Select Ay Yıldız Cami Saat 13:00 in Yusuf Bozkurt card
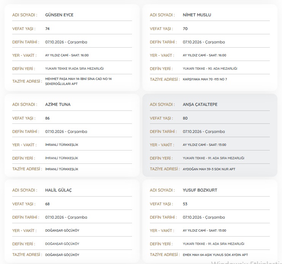282x264 pixels. click(x=204, y=230)
